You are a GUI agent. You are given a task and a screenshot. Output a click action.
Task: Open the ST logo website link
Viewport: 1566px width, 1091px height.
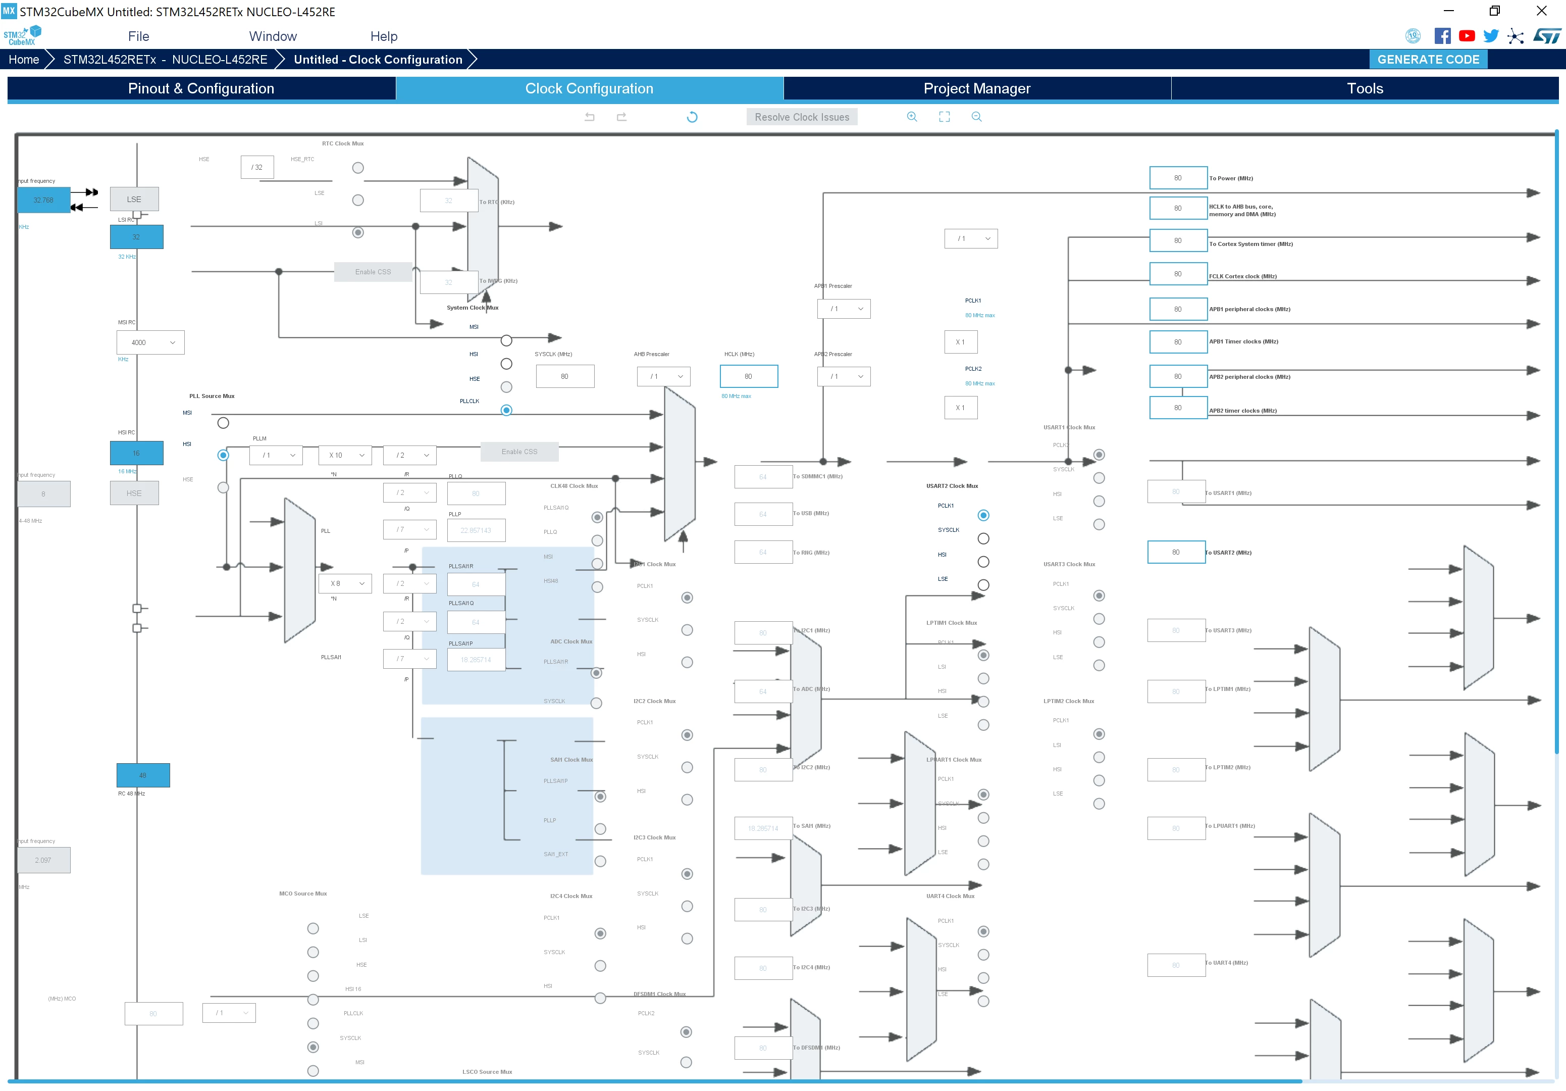[1547, 36]
